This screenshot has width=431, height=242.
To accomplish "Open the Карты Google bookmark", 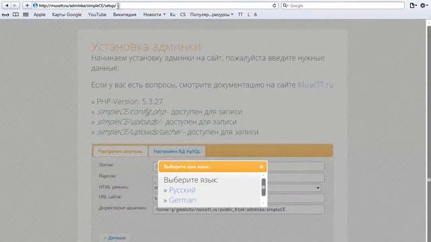I will [x=67, y=15].
